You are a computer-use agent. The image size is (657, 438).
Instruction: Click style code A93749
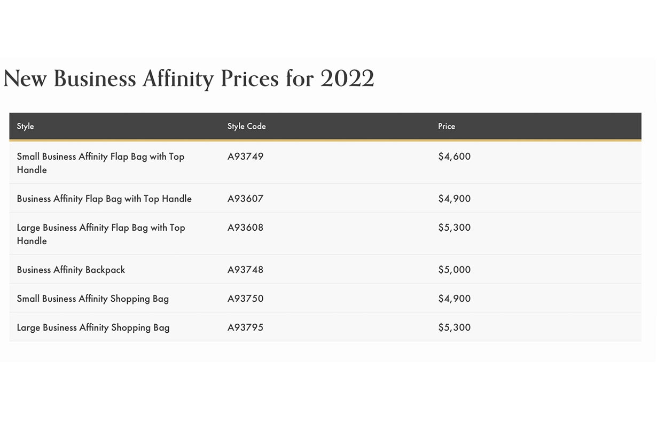pyautogui.click(x=245, y=157)
